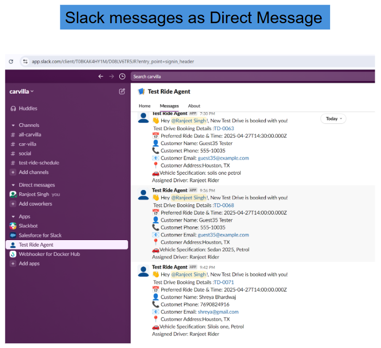Open site information icon in address bar
Viewport: 381px width, 348px height.
(x=25, y=62)
